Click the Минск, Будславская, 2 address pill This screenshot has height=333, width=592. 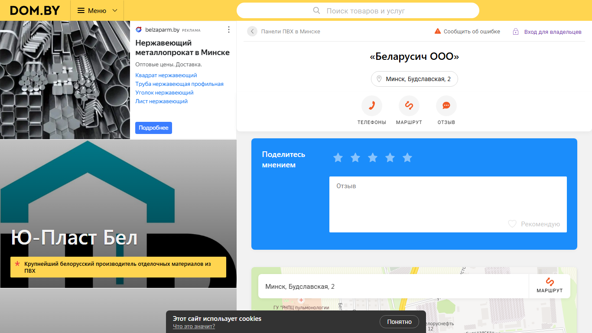(414, 79)
